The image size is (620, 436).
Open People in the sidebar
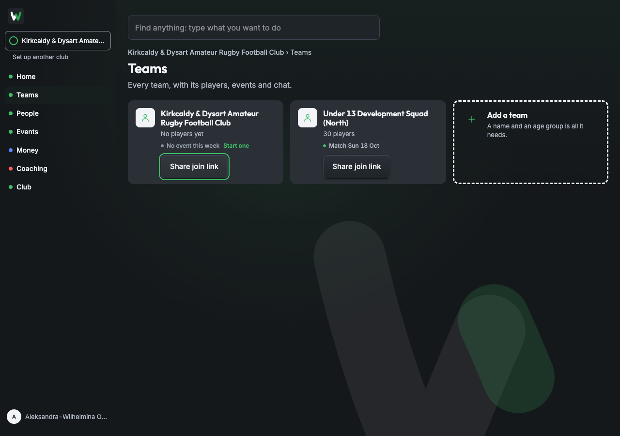[x=58, y=113]
